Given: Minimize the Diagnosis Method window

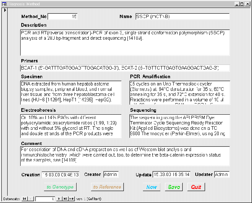Looking at the screenshot, I should coord(236,4).
